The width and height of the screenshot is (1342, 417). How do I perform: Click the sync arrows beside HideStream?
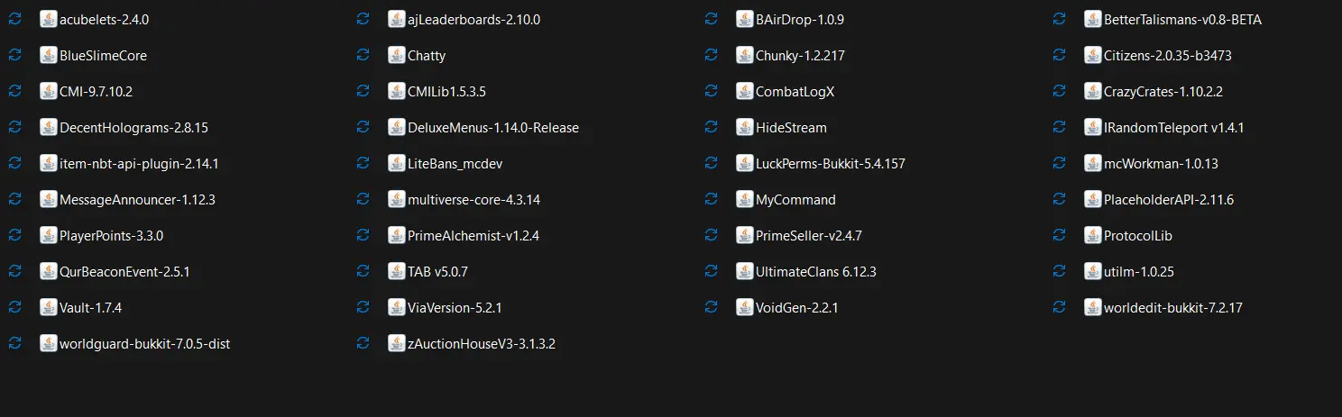[711, 127]
